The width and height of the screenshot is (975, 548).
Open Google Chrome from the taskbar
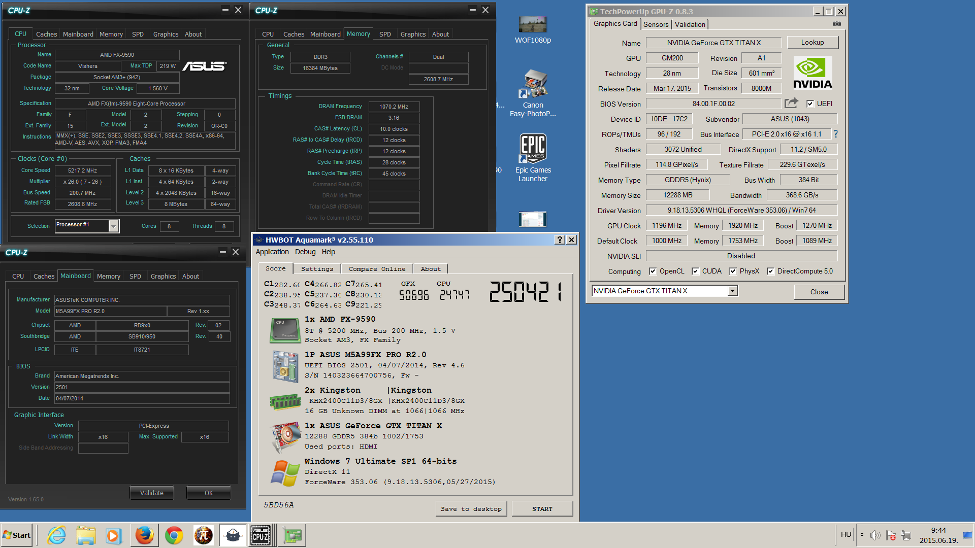point(174,535)
